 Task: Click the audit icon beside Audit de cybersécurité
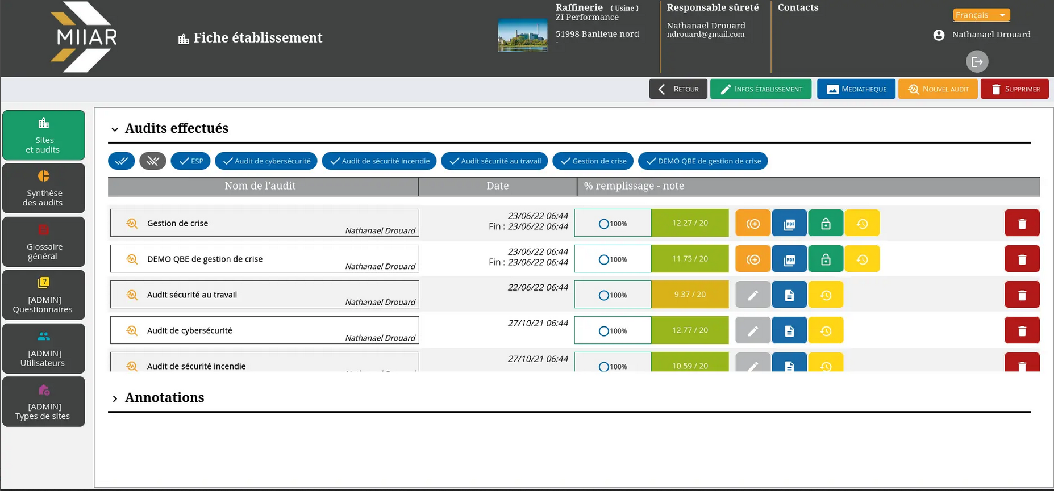pos(132,330)
